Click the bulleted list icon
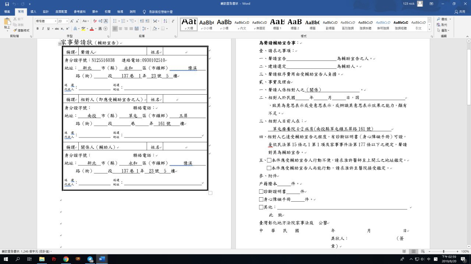This screenshot has height=264, width=471. (x=115, y=21)
